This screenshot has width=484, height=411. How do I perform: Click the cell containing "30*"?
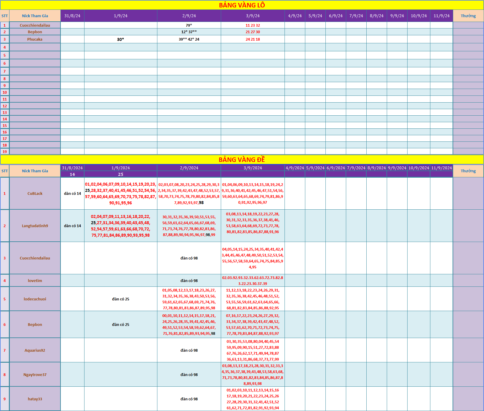pyautogui.click(x=121, y=39)
